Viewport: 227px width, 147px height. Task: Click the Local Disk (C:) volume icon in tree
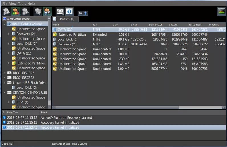(13, 44)
